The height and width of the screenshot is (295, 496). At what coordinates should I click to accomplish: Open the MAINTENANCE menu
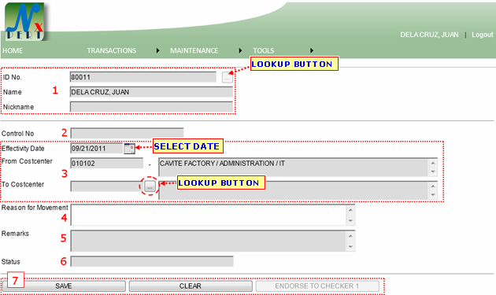pos(194,50)
